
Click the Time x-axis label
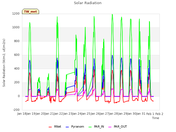pos(156,118)
